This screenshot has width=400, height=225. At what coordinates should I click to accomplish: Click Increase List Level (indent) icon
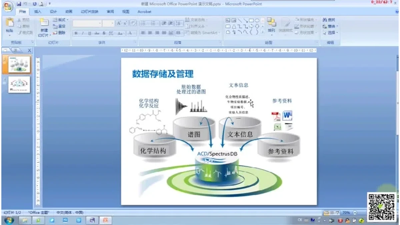171,23
